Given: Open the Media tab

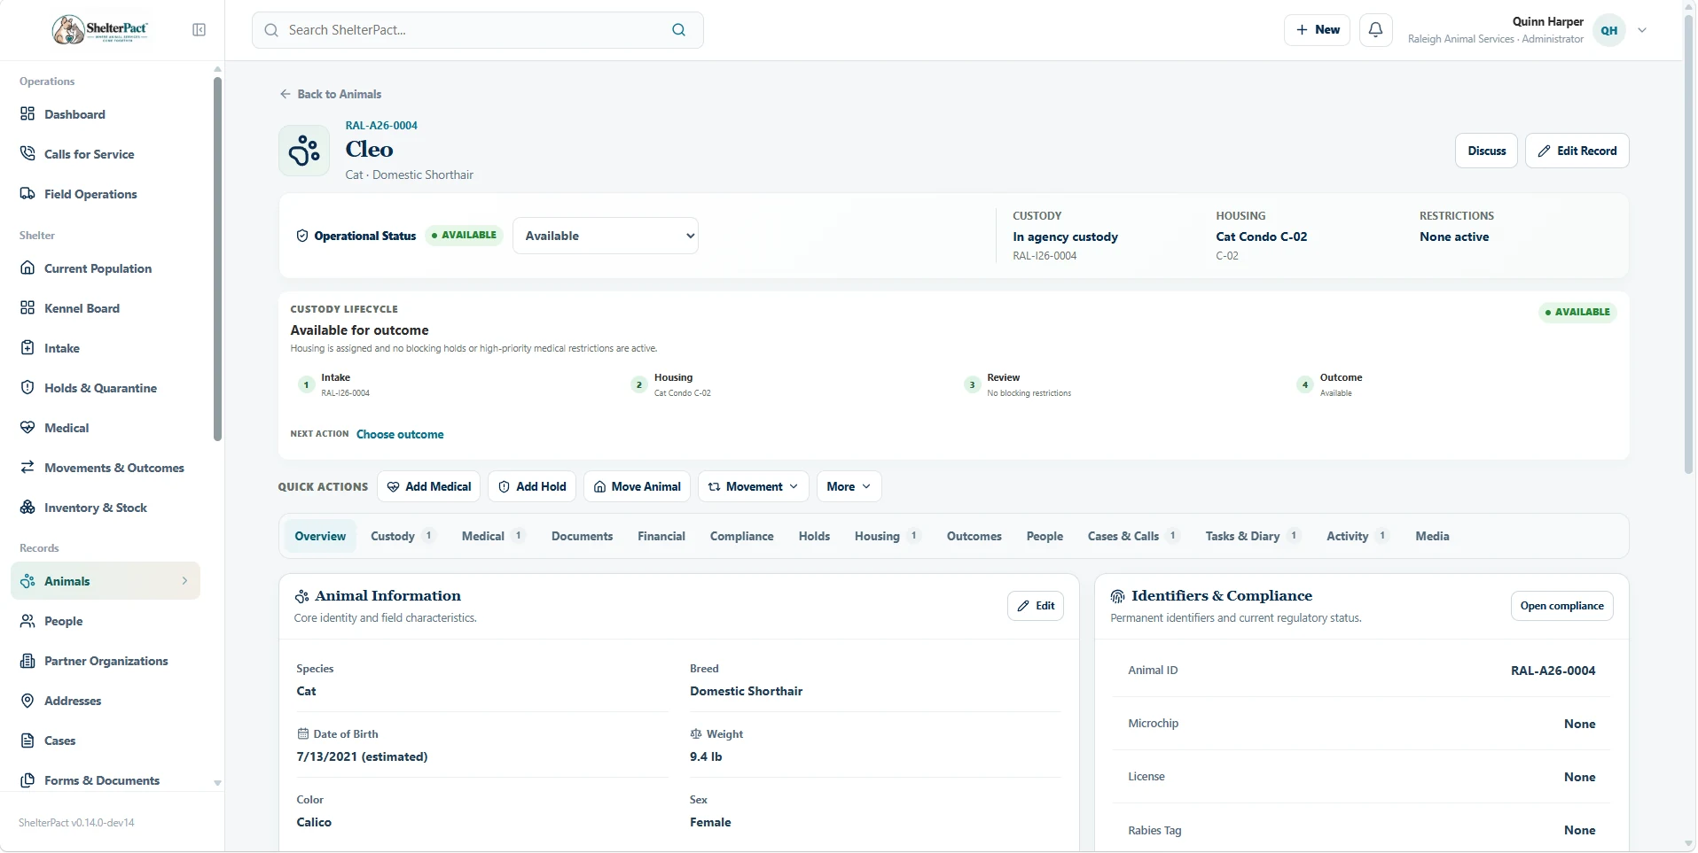Looking at the screenshot, I should click(1432, 536).
